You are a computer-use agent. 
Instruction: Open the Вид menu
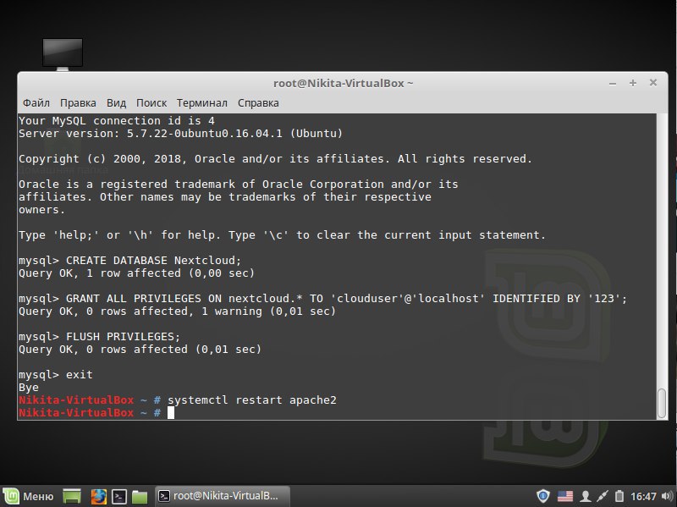116,103
